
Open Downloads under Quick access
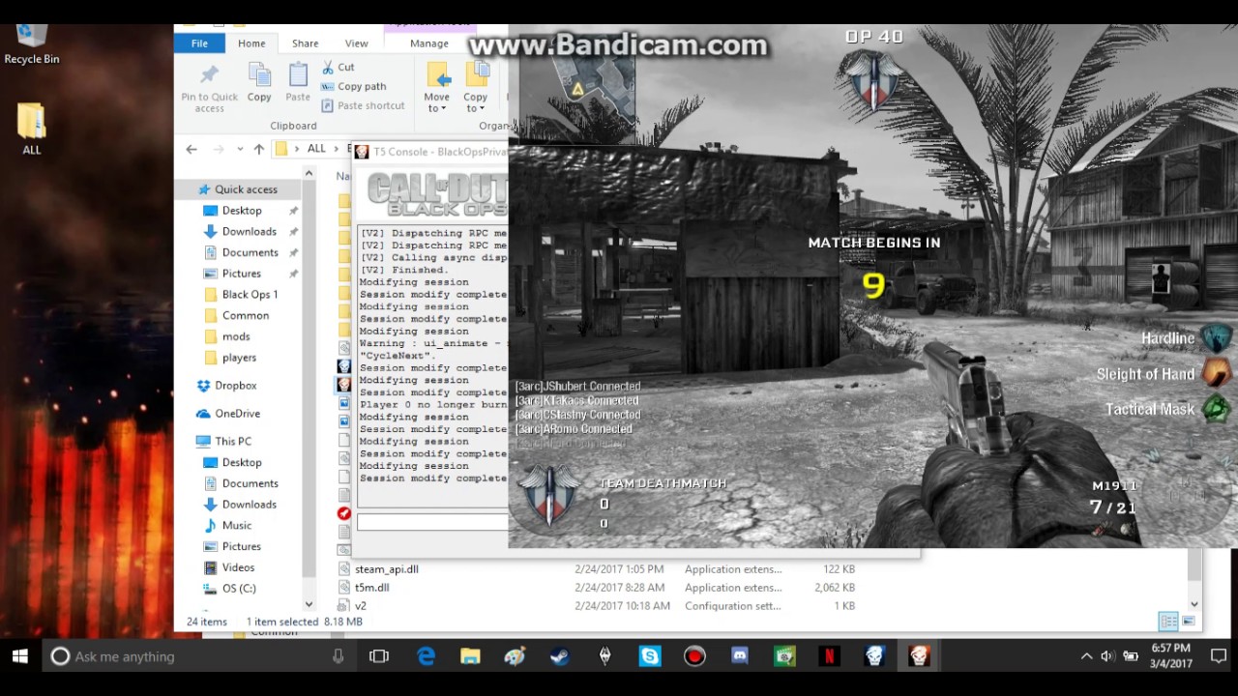(x=249, y=232)
